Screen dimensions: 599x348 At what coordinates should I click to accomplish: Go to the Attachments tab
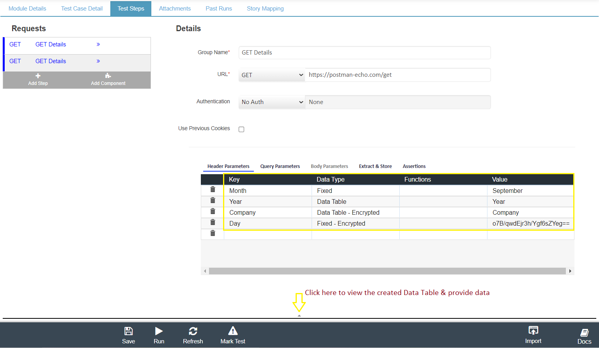(x=175, y=9)
